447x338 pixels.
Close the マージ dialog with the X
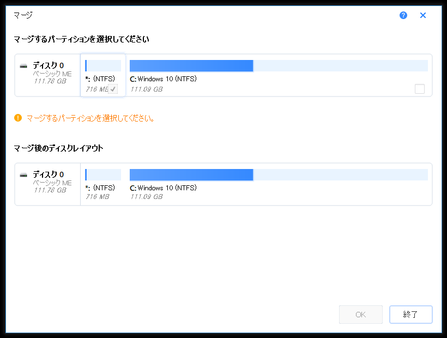(x=423, y=15)
